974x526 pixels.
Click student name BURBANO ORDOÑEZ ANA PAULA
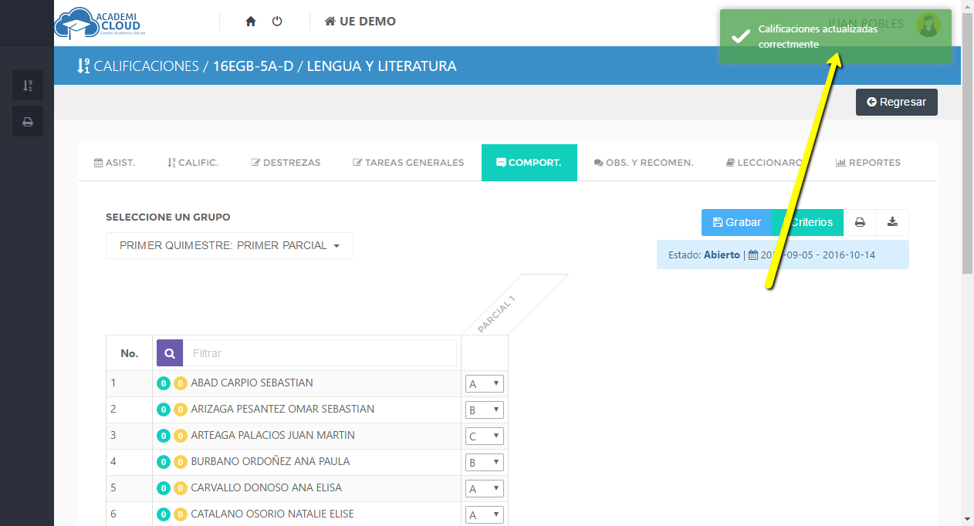(270, 462)
